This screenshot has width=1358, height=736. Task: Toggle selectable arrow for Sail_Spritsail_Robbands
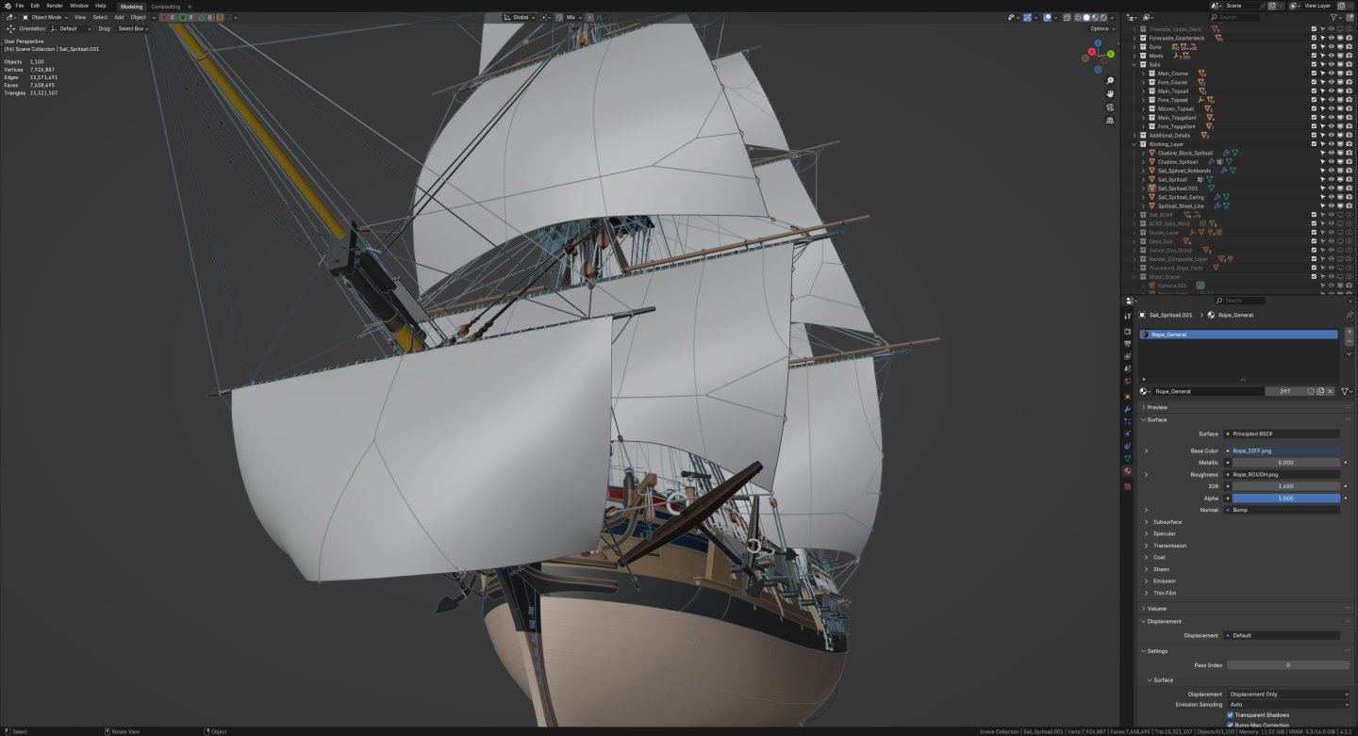click(x=1322, y=171)
